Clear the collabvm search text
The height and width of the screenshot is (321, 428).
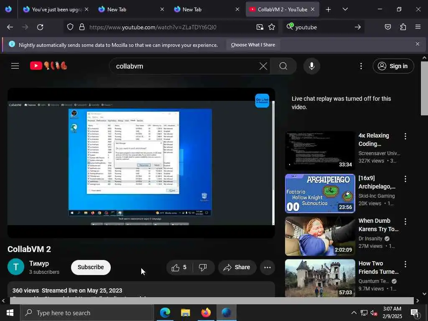click(x=263, y=66)
